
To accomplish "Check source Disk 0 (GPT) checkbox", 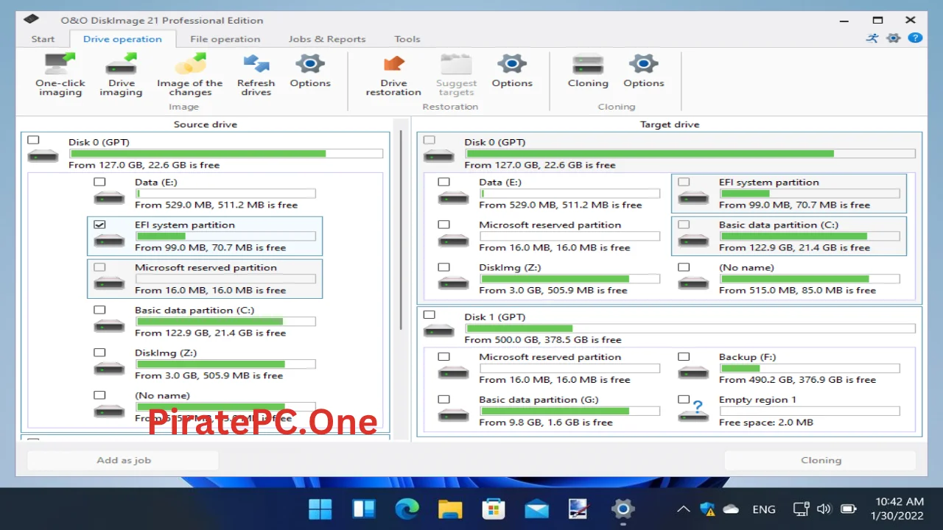I will point(33,140).
